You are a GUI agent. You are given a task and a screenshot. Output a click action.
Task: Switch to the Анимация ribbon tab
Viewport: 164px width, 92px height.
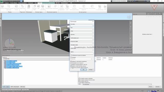(x=31, y=3)
